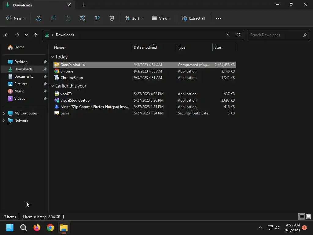This screenshot has height=235, width=313.
Task: Select the VisualStudioSetup file
Action: click(x=145, y=100)
